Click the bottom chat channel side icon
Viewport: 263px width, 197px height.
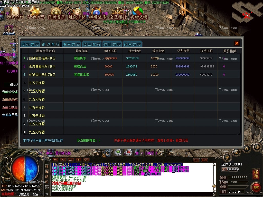tap(47, 187)
